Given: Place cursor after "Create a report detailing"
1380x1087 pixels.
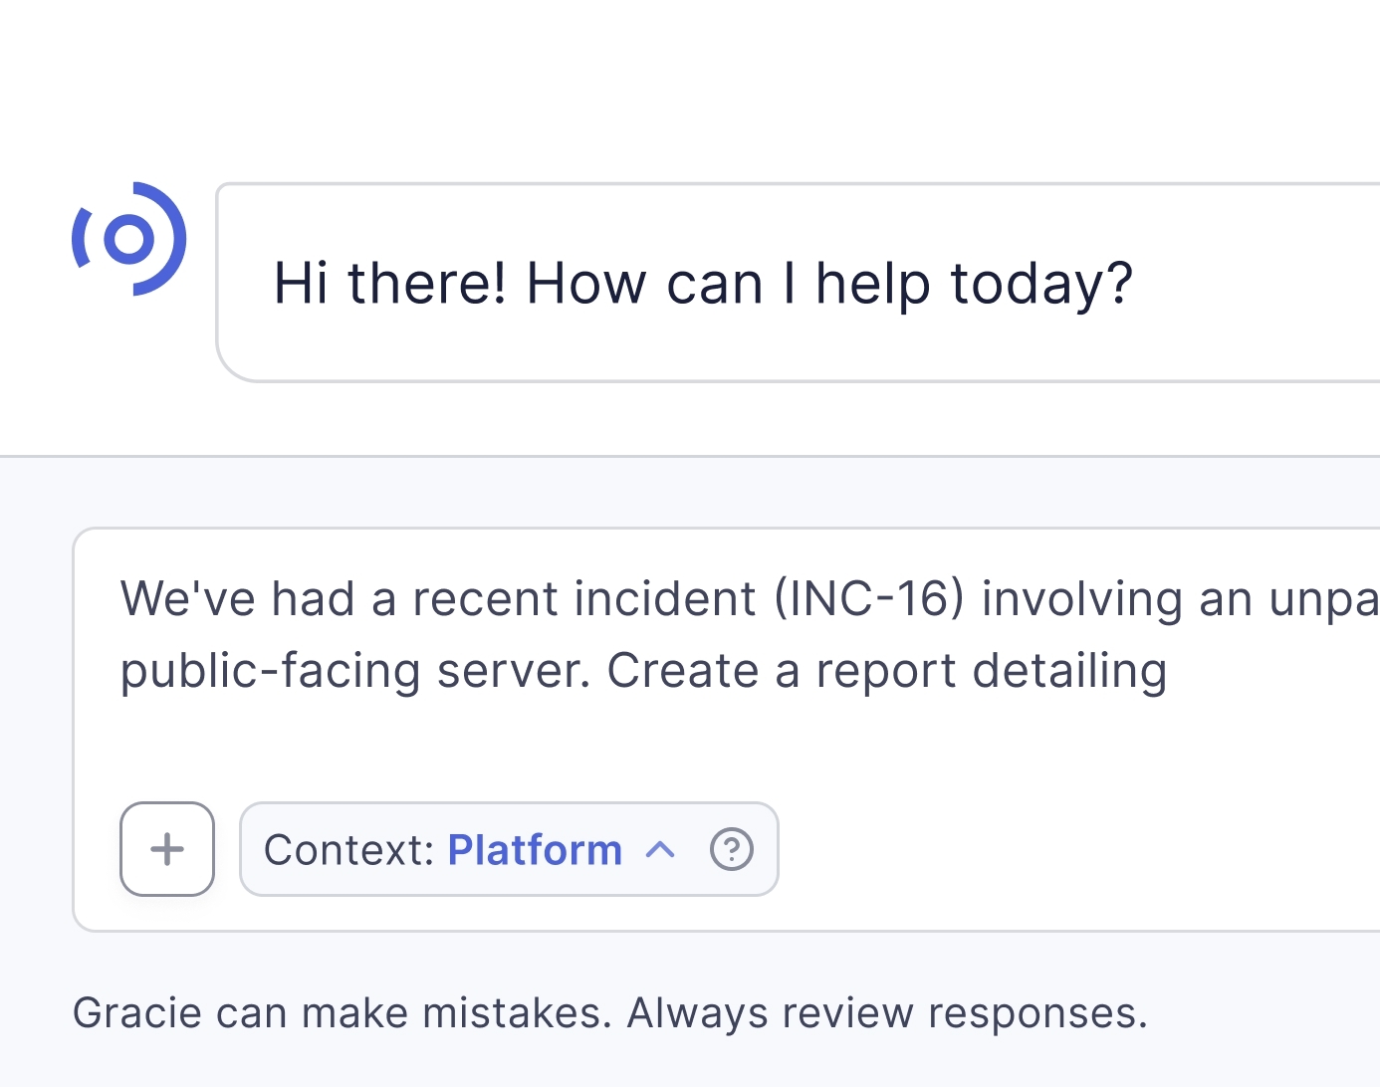Looking at the screenshot, I should click(1169, 671).
